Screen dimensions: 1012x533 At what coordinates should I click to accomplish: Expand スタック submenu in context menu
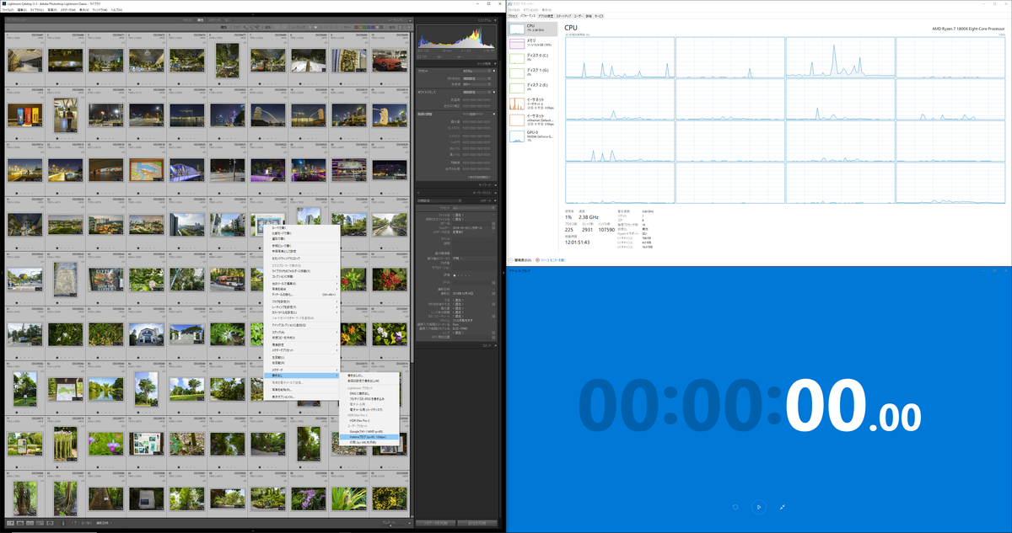pos(302,332)
